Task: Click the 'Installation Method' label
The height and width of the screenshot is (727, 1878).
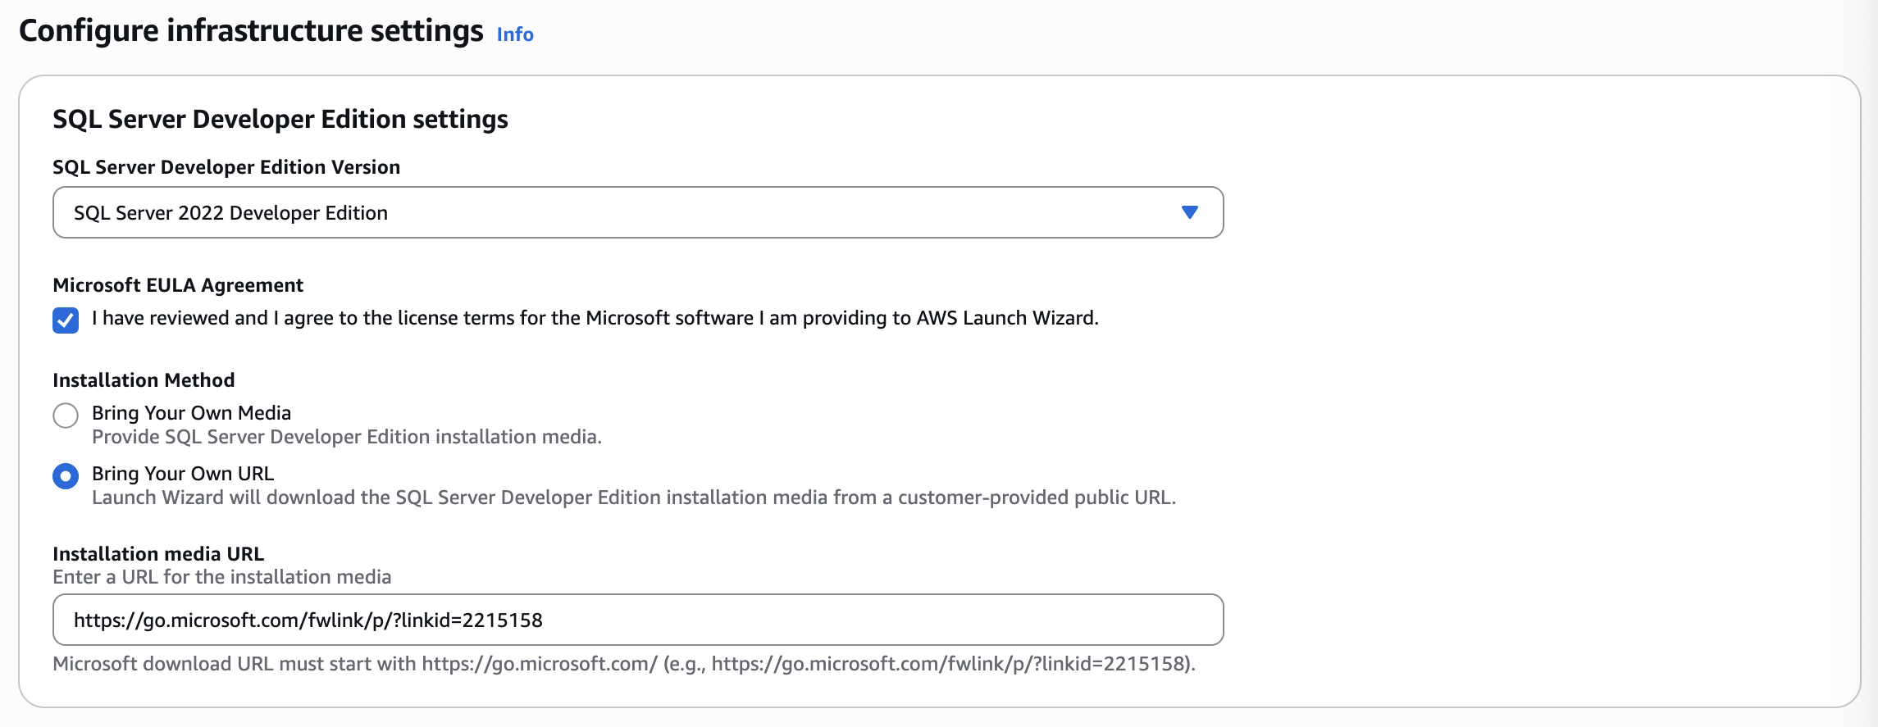Action: coord(144,380)
